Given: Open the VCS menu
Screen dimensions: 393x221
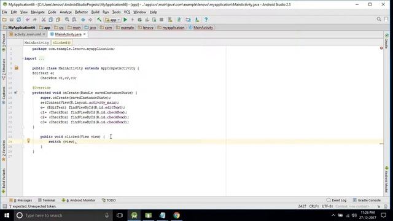Looking at the screenshot, I should coord(127,12).
